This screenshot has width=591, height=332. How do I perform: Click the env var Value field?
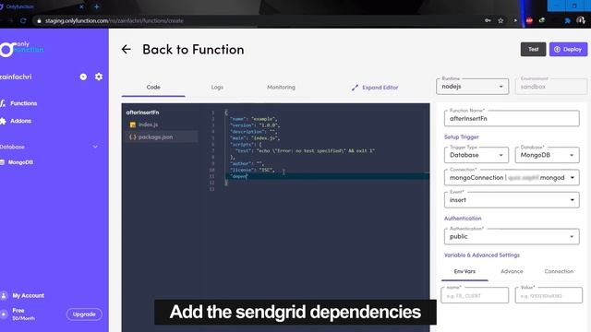[549, 295]
